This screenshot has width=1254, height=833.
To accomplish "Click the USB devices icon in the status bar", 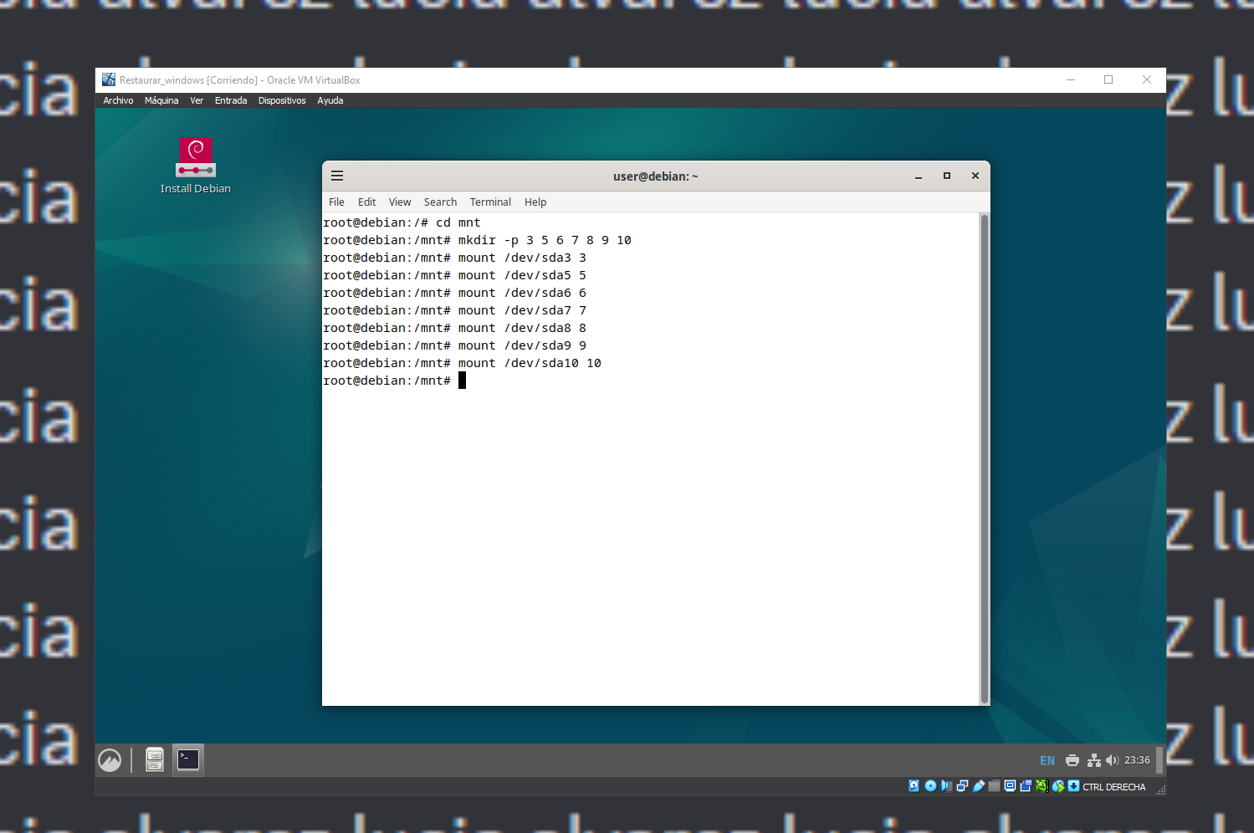I will tap(979, 786).
